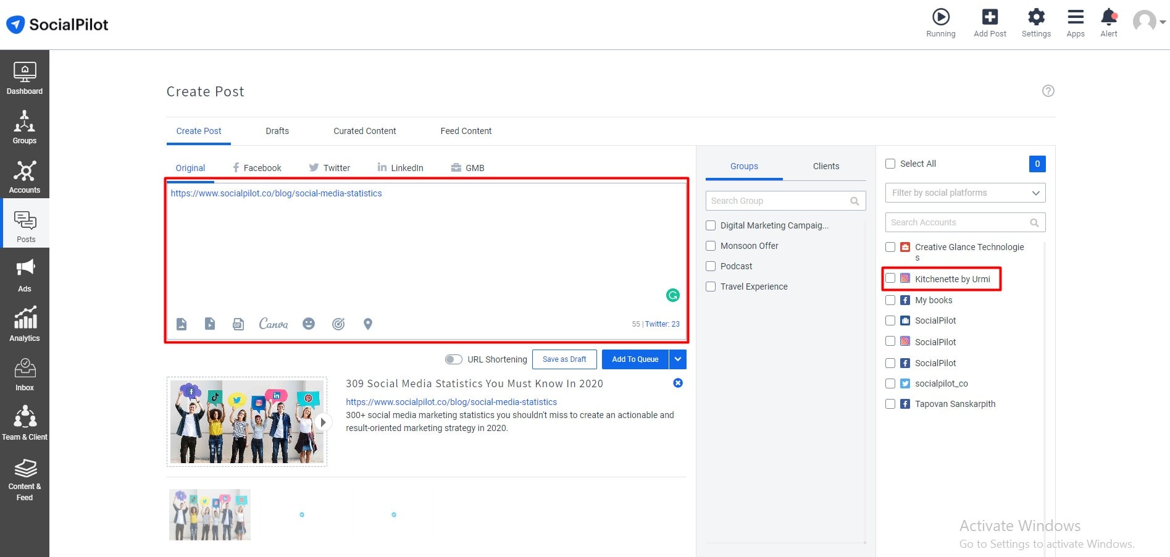This screenshot has height=557, width=1170.
Task: Check the My books account
Action: (x=890, y=300)
